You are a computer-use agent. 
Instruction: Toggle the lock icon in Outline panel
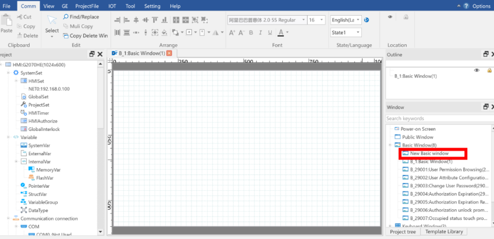click(489, 70)
